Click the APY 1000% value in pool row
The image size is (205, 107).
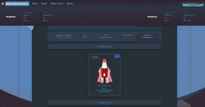(x=85, y=37)
